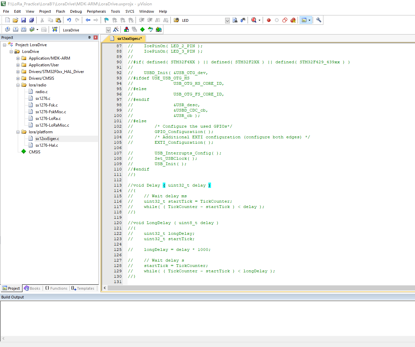This screenshot has height=347, width=415.
Task: Select sx1276-LoRa.c in project tree
Action: [48, 119]
